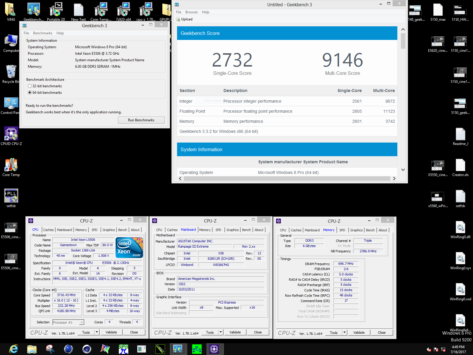This screenshot has width=473, height=355.
Task: Open the Readme_J text file icon
Action: [x=460, y=136]
